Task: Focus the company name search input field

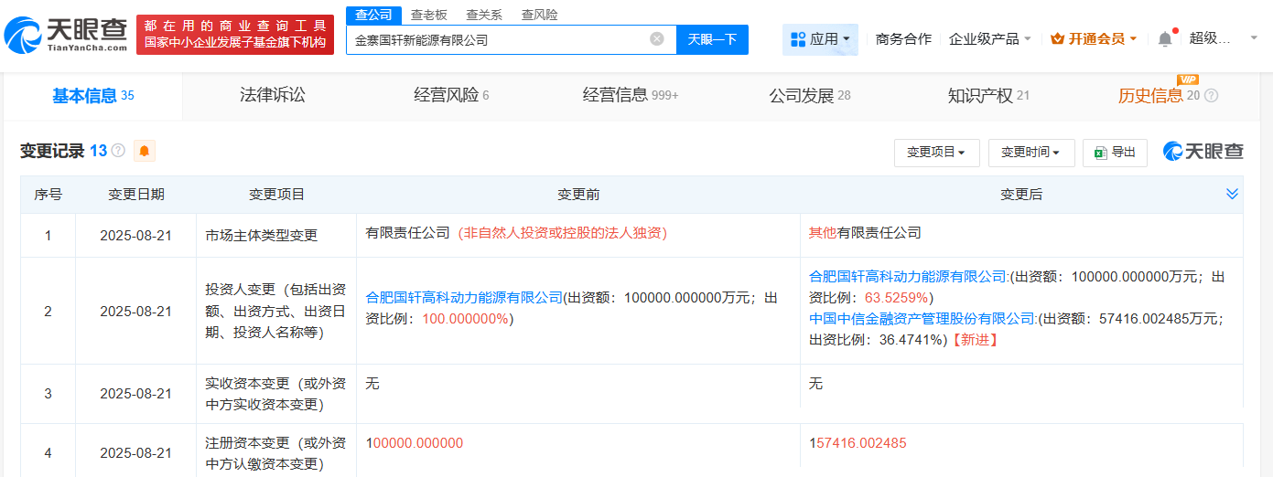Action: pos(499,39)
